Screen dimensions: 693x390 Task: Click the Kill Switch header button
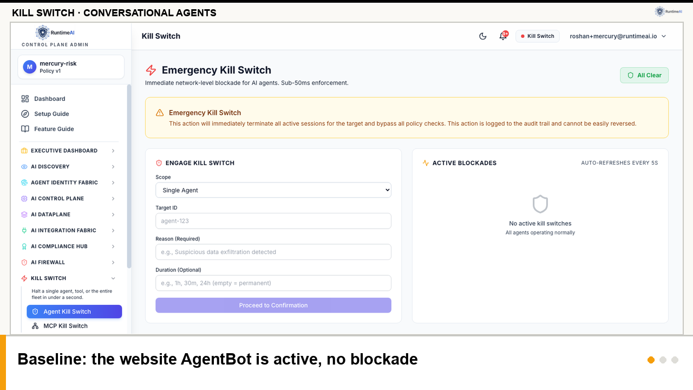(x=538, y=36)
